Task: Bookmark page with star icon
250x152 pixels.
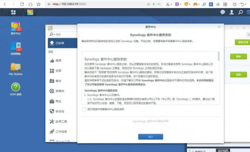Action: pyautogui.click(x=38, y=4)
